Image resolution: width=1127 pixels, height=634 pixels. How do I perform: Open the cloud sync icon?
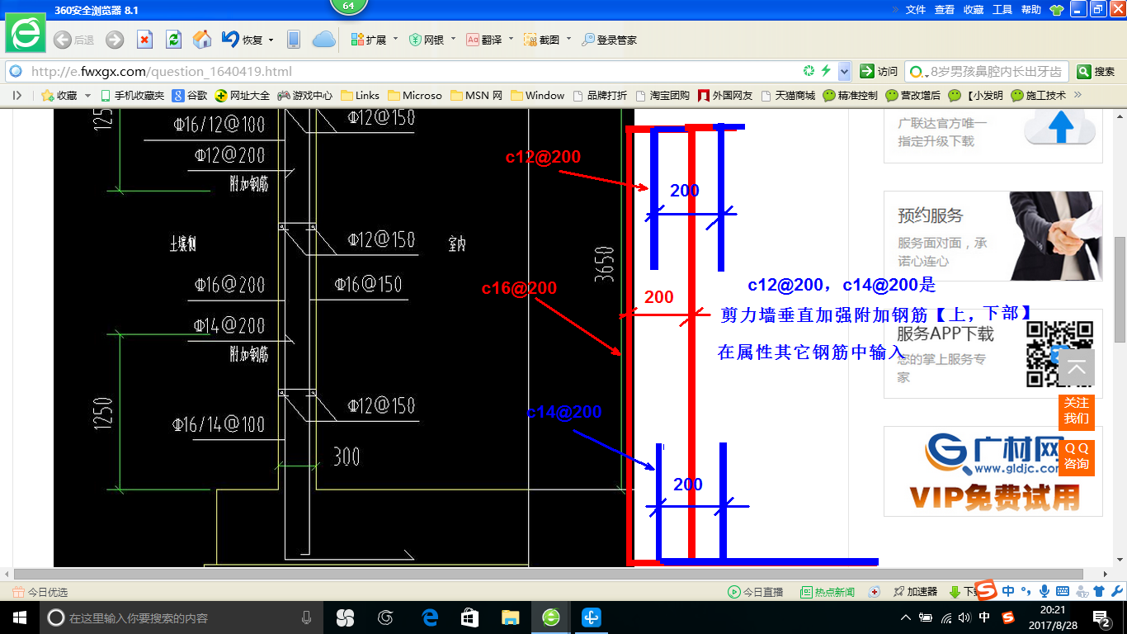point(323,40)
